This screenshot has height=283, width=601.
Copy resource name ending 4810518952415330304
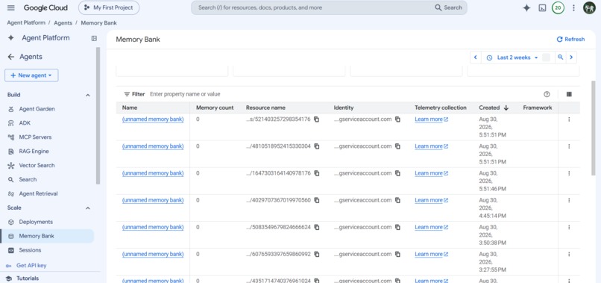317,146
